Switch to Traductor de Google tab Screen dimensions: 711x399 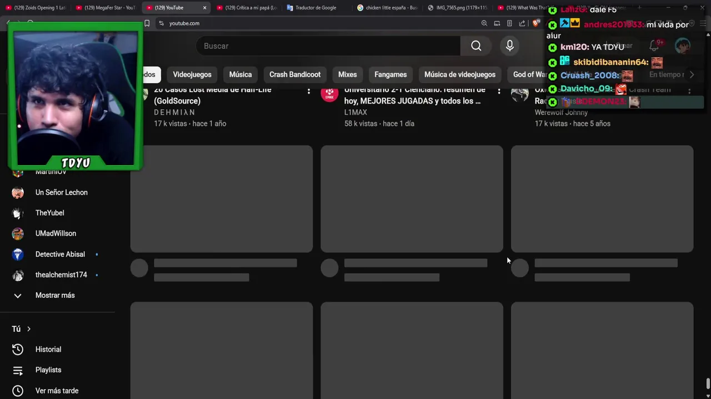[317, 8]
